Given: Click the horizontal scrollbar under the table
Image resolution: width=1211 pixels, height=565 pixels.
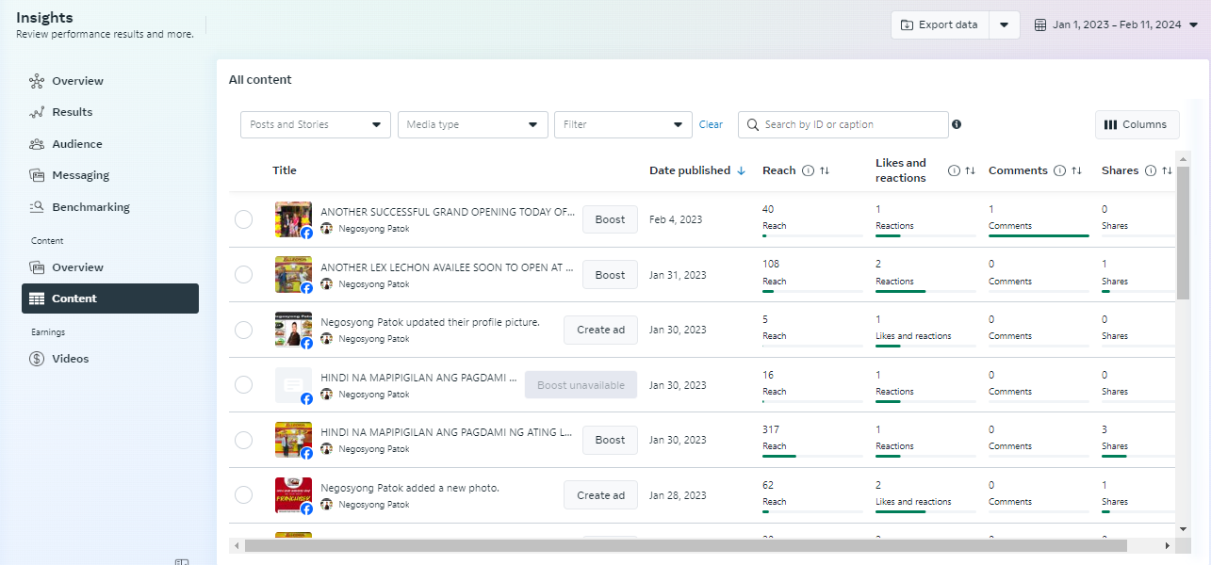Looking at the screenshot, I should (x=685, y=545).
